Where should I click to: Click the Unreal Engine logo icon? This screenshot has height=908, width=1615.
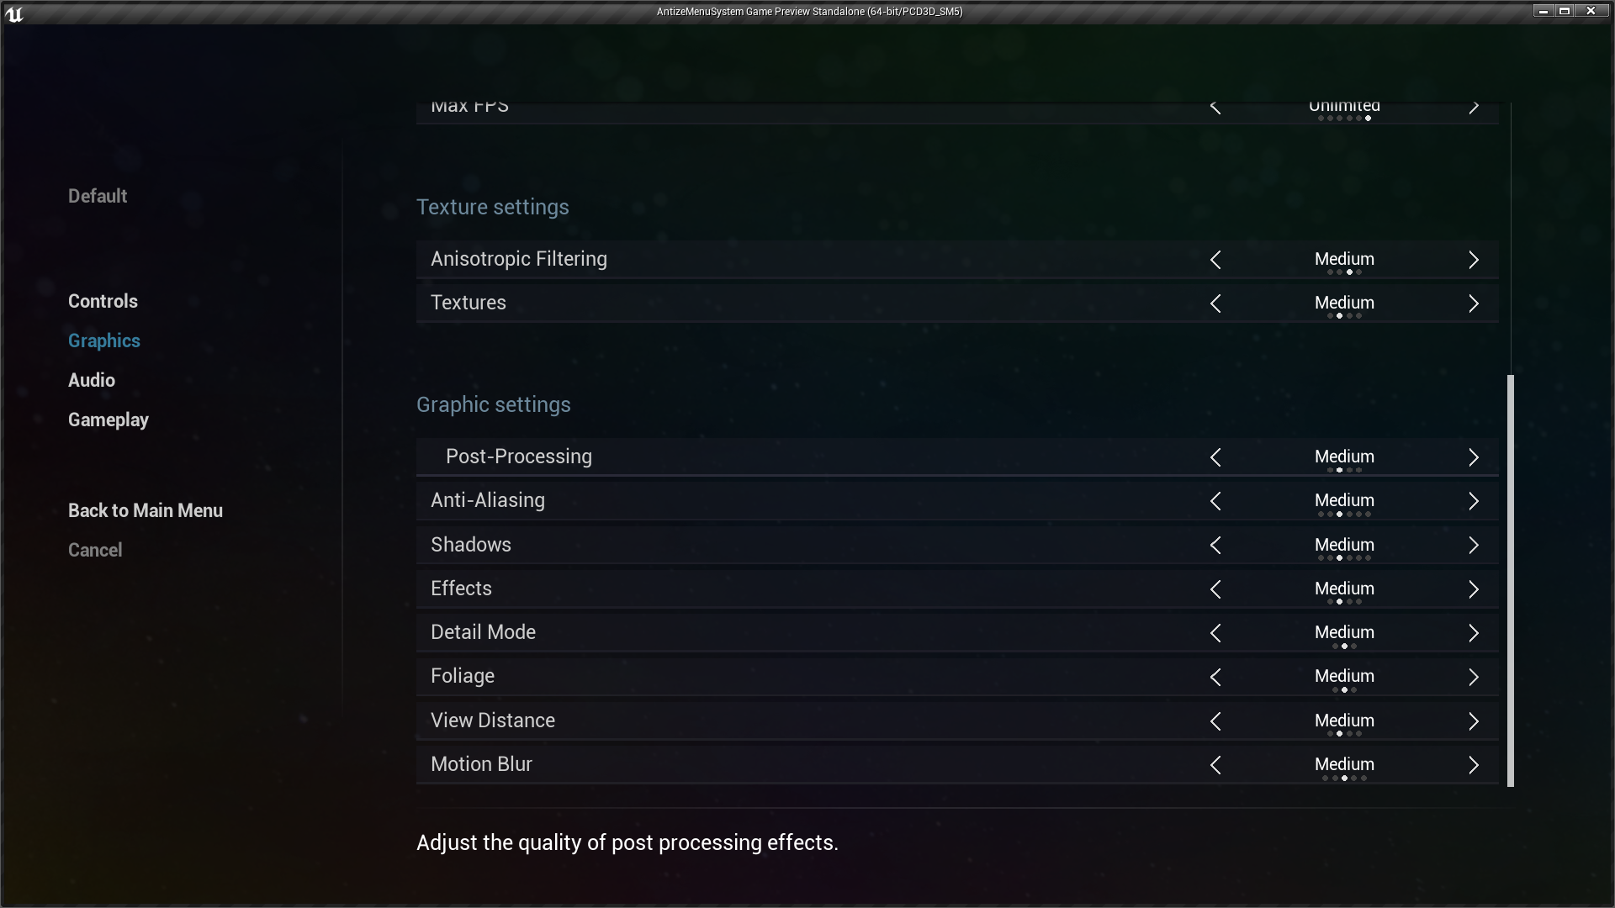tap(13, 13)
